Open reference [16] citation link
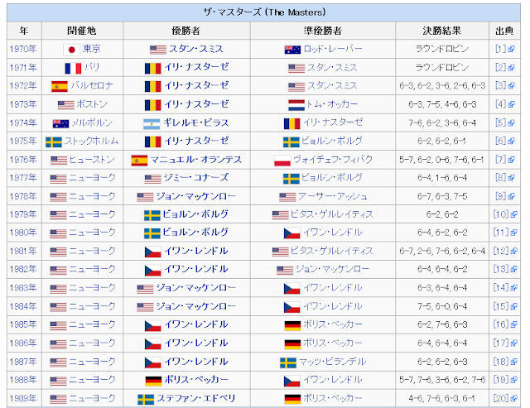Screen dimensions: 530x408 (x=501, y=324)
